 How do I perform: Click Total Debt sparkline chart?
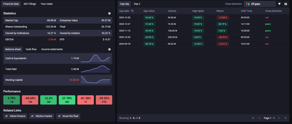pos(95,69)
